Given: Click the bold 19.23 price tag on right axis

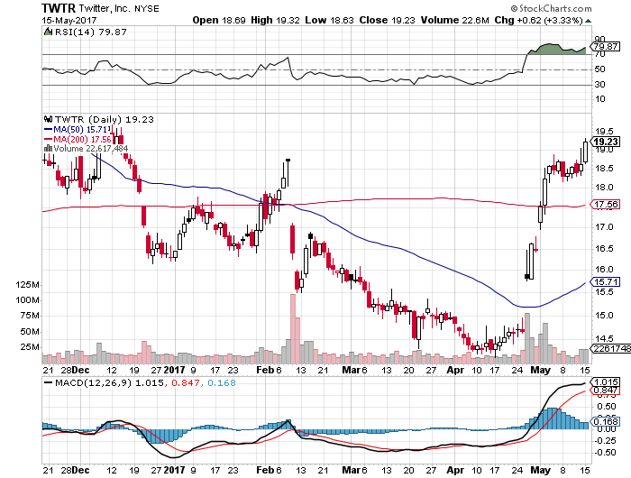Looking at the screenshot, I should pos(605,142).
